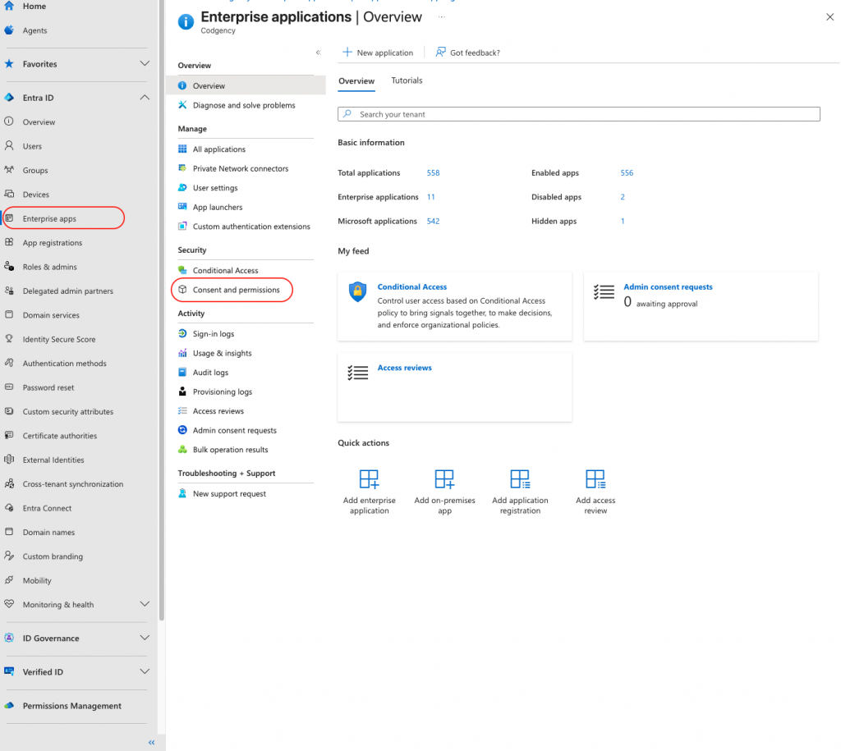Click the Search your tenant field
This screenshot has height=751, width=841.
click(579, 115)
